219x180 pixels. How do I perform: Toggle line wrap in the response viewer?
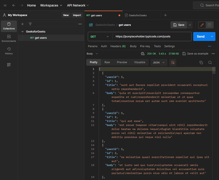(173, 62)
